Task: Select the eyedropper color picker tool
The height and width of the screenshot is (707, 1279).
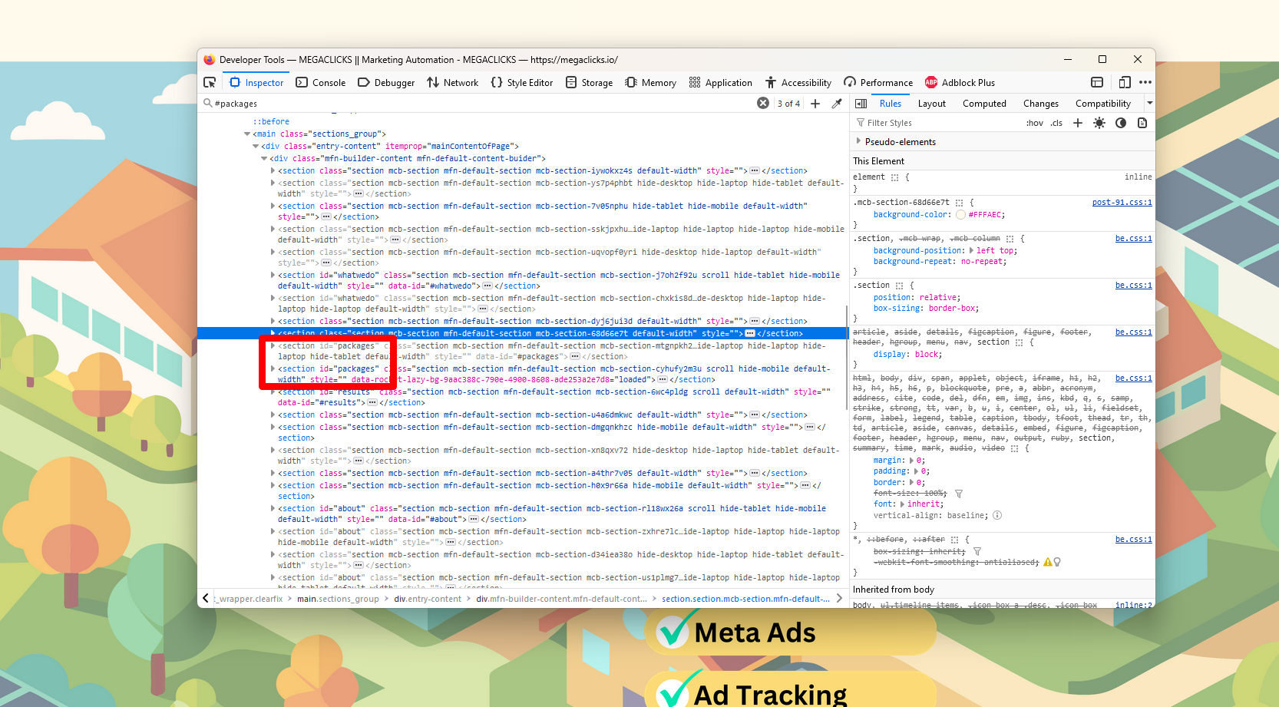Action: pyautogui.click(x=837, y=104)
